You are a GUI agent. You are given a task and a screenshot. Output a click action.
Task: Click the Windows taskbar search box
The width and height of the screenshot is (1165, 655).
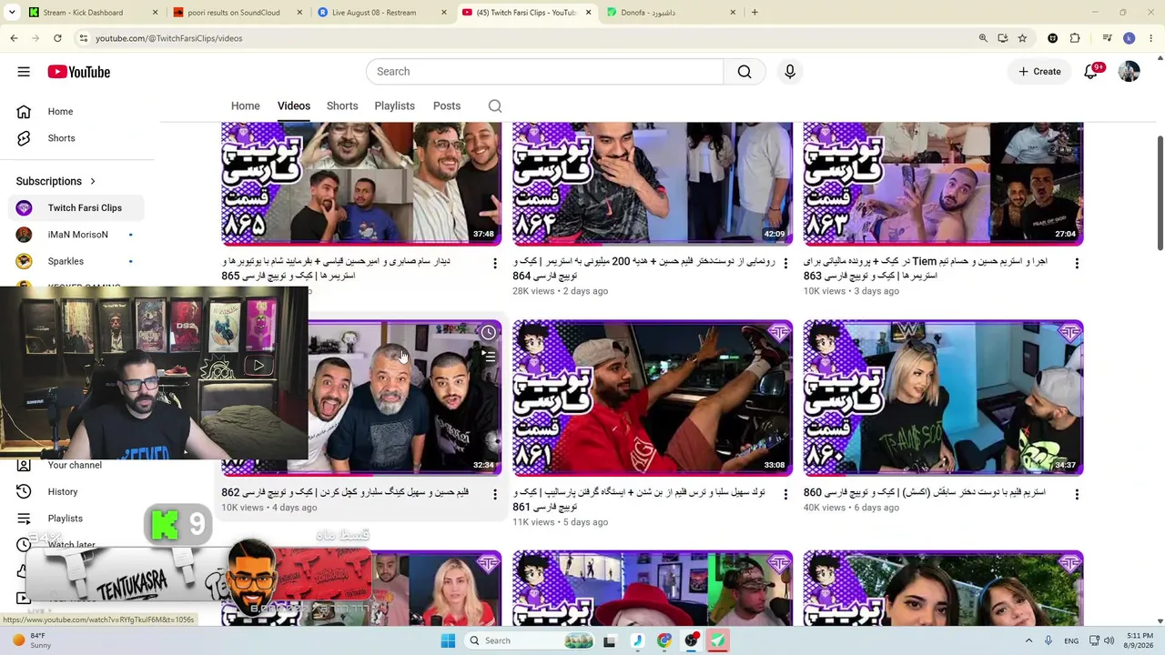(x=531, y=640)
